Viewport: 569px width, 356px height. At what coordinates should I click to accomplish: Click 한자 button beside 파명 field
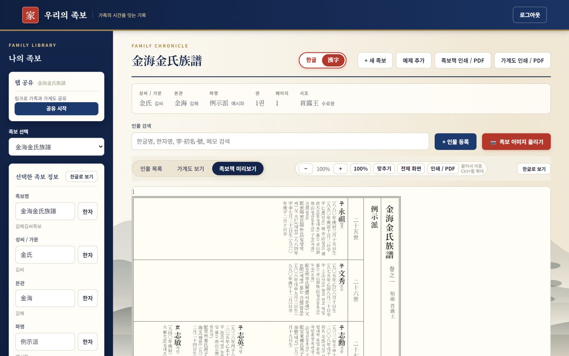pyautogui.click(x=88, y=342)
